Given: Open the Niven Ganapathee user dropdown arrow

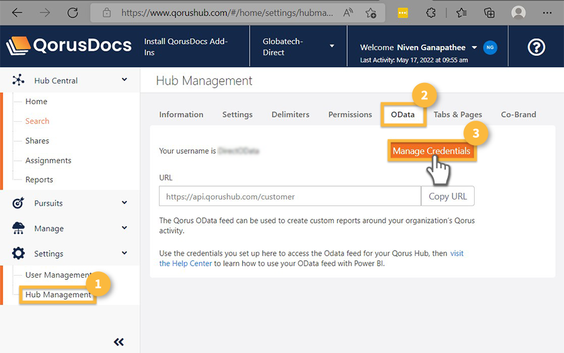Looking at the screenshot, I should [475, 48].
